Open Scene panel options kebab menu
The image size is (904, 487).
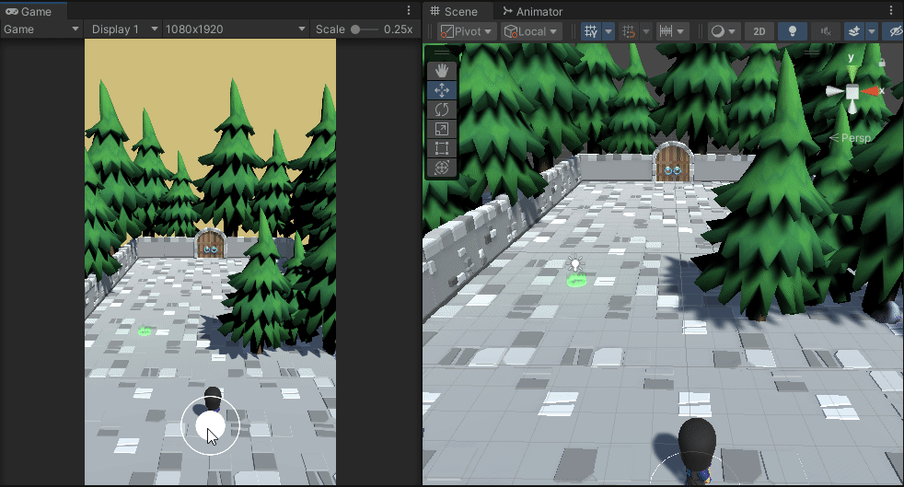click(x=892, y=10)
